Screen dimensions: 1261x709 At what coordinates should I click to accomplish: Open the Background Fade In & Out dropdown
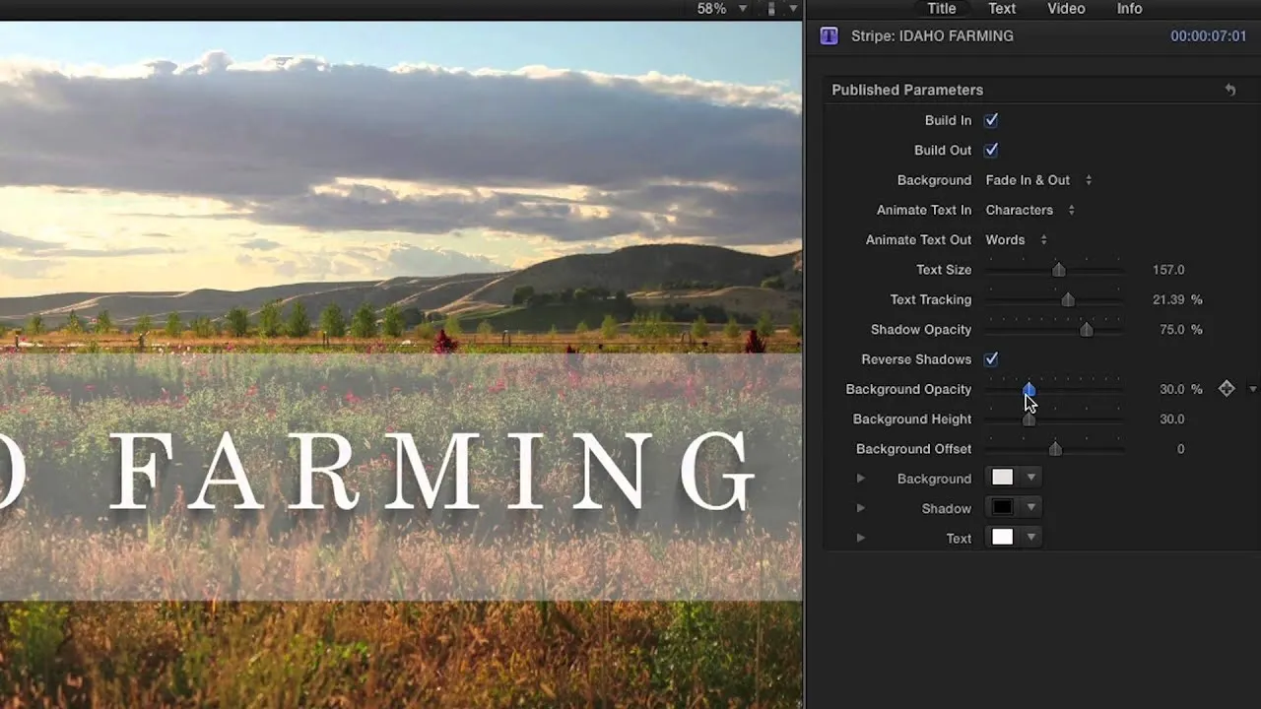click(x=1038, y=180)
